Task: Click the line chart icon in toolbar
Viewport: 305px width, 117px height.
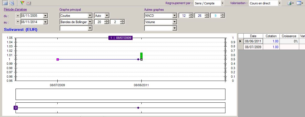Action: tap(29, 3)
